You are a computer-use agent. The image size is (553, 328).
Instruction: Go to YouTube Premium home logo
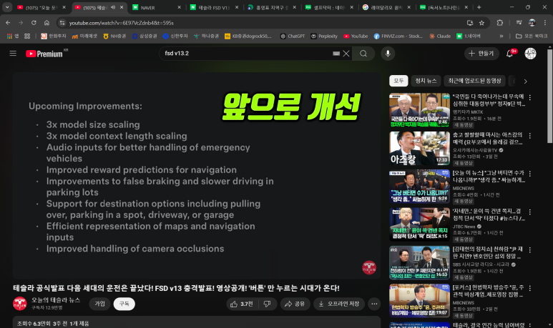click(44, 54)
